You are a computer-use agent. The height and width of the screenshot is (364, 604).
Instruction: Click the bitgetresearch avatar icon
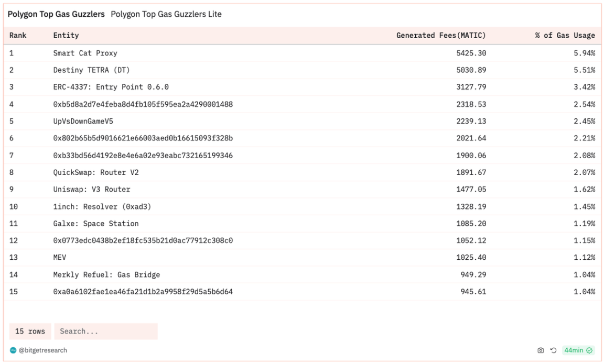tap(13, 350)
